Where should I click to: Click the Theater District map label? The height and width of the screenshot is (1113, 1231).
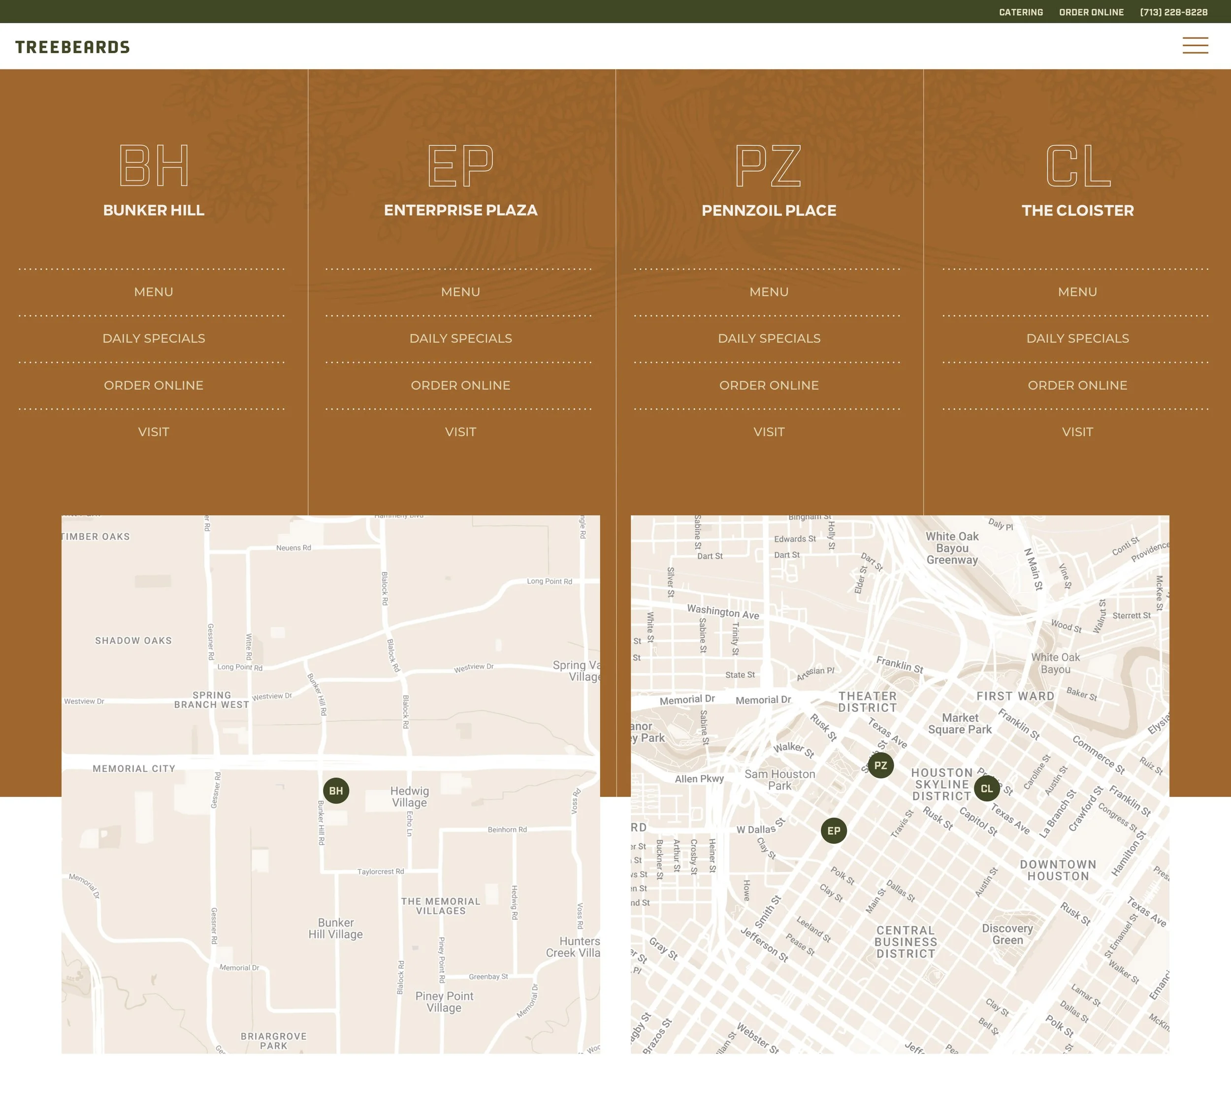(868, 701)
